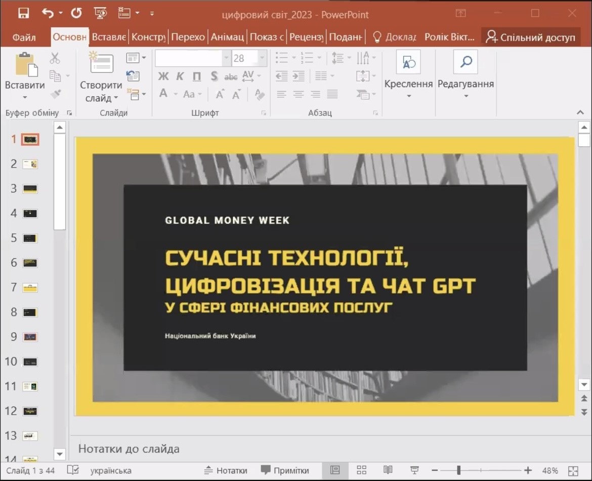Screen dimensions: 592x481
Task: Toggle italic К formatting
Action: tap(180, 77)
